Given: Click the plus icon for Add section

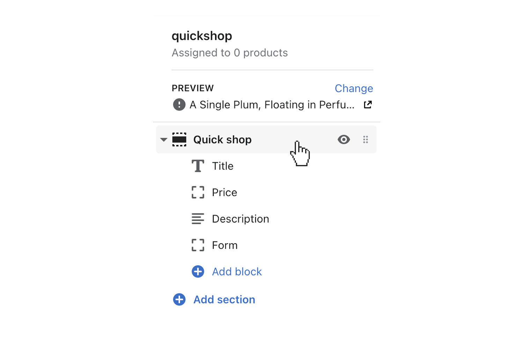Looking at the screenshot, I should (179, 299).
